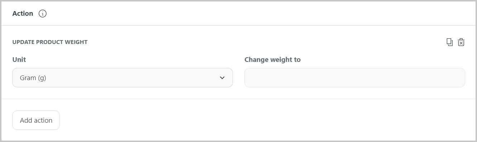Remove this action using the trash icon

(x=461, y=42)
